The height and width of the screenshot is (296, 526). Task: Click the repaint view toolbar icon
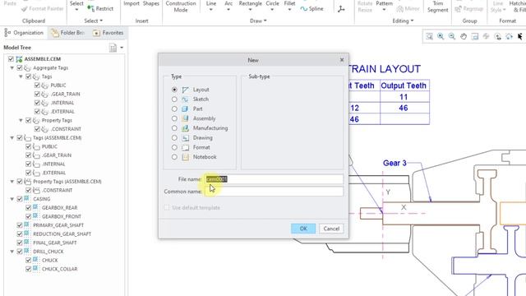pos(475,36)
